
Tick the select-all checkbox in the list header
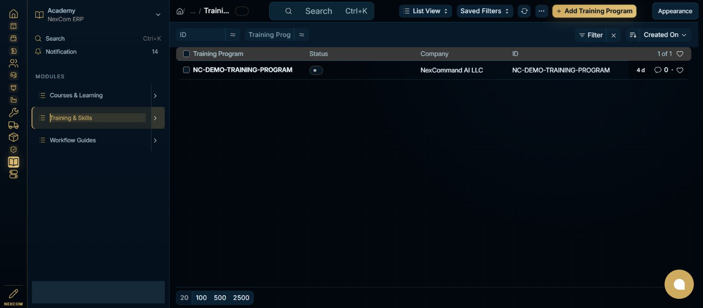tap(186, 54)
